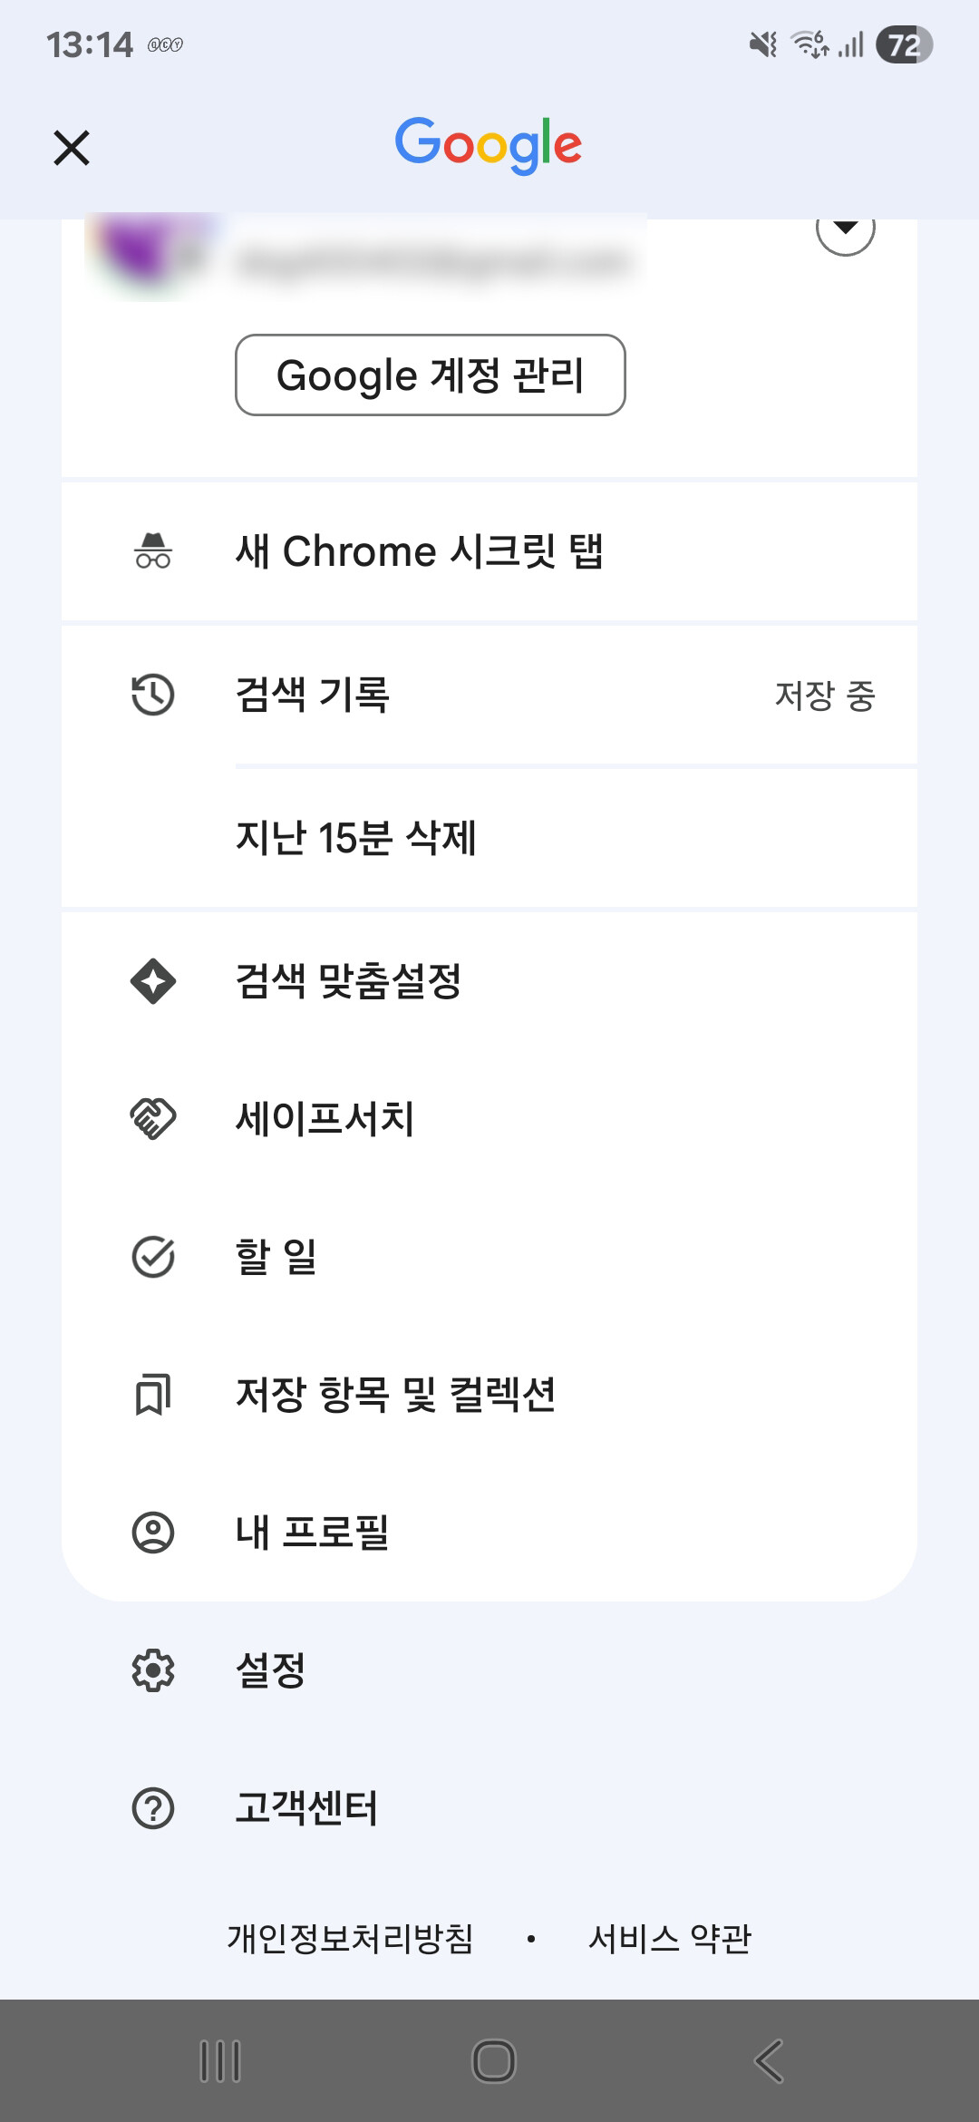Viewport: 979px width, 2122px height.
Task: Tap the 검색 맞춤설정 sparkle icon
Action: click(153, 981)
